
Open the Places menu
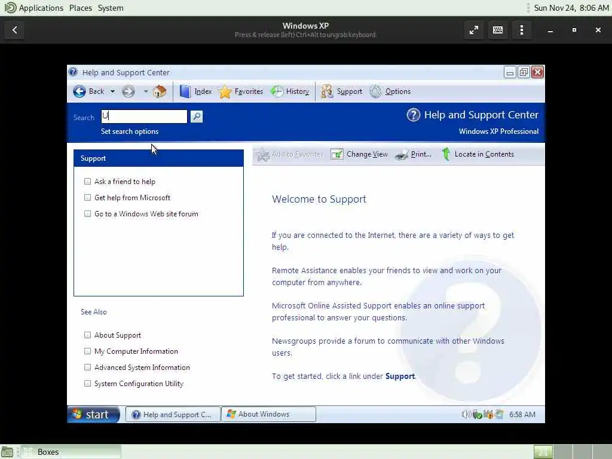pos(81,8)
